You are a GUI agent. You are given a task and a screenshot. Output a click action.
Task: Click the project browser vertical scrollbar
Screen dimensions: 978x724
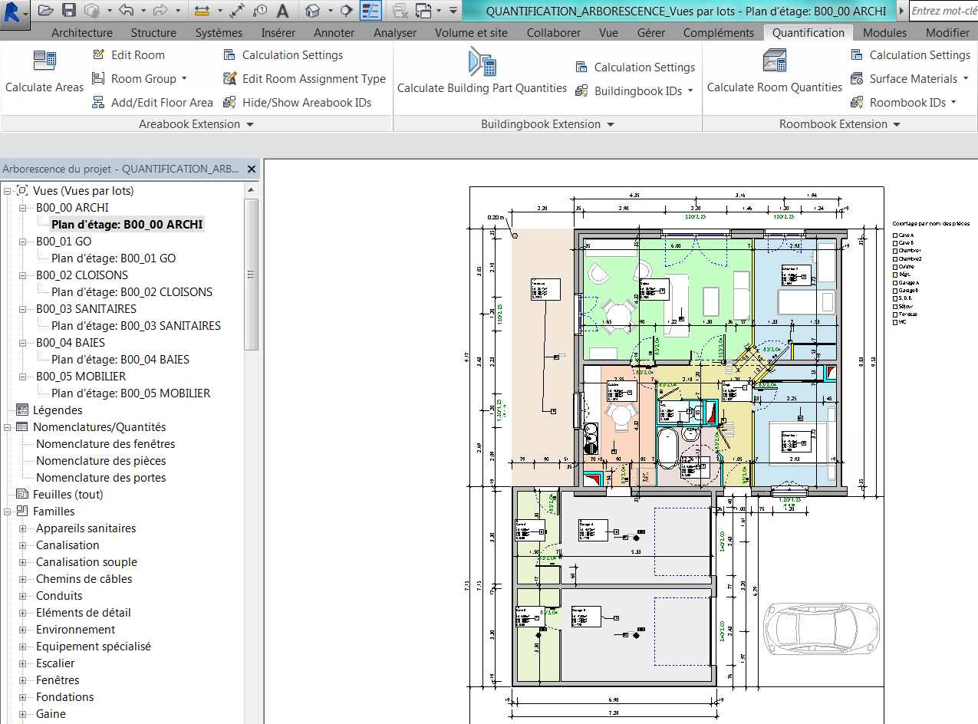tap(251, 274)
